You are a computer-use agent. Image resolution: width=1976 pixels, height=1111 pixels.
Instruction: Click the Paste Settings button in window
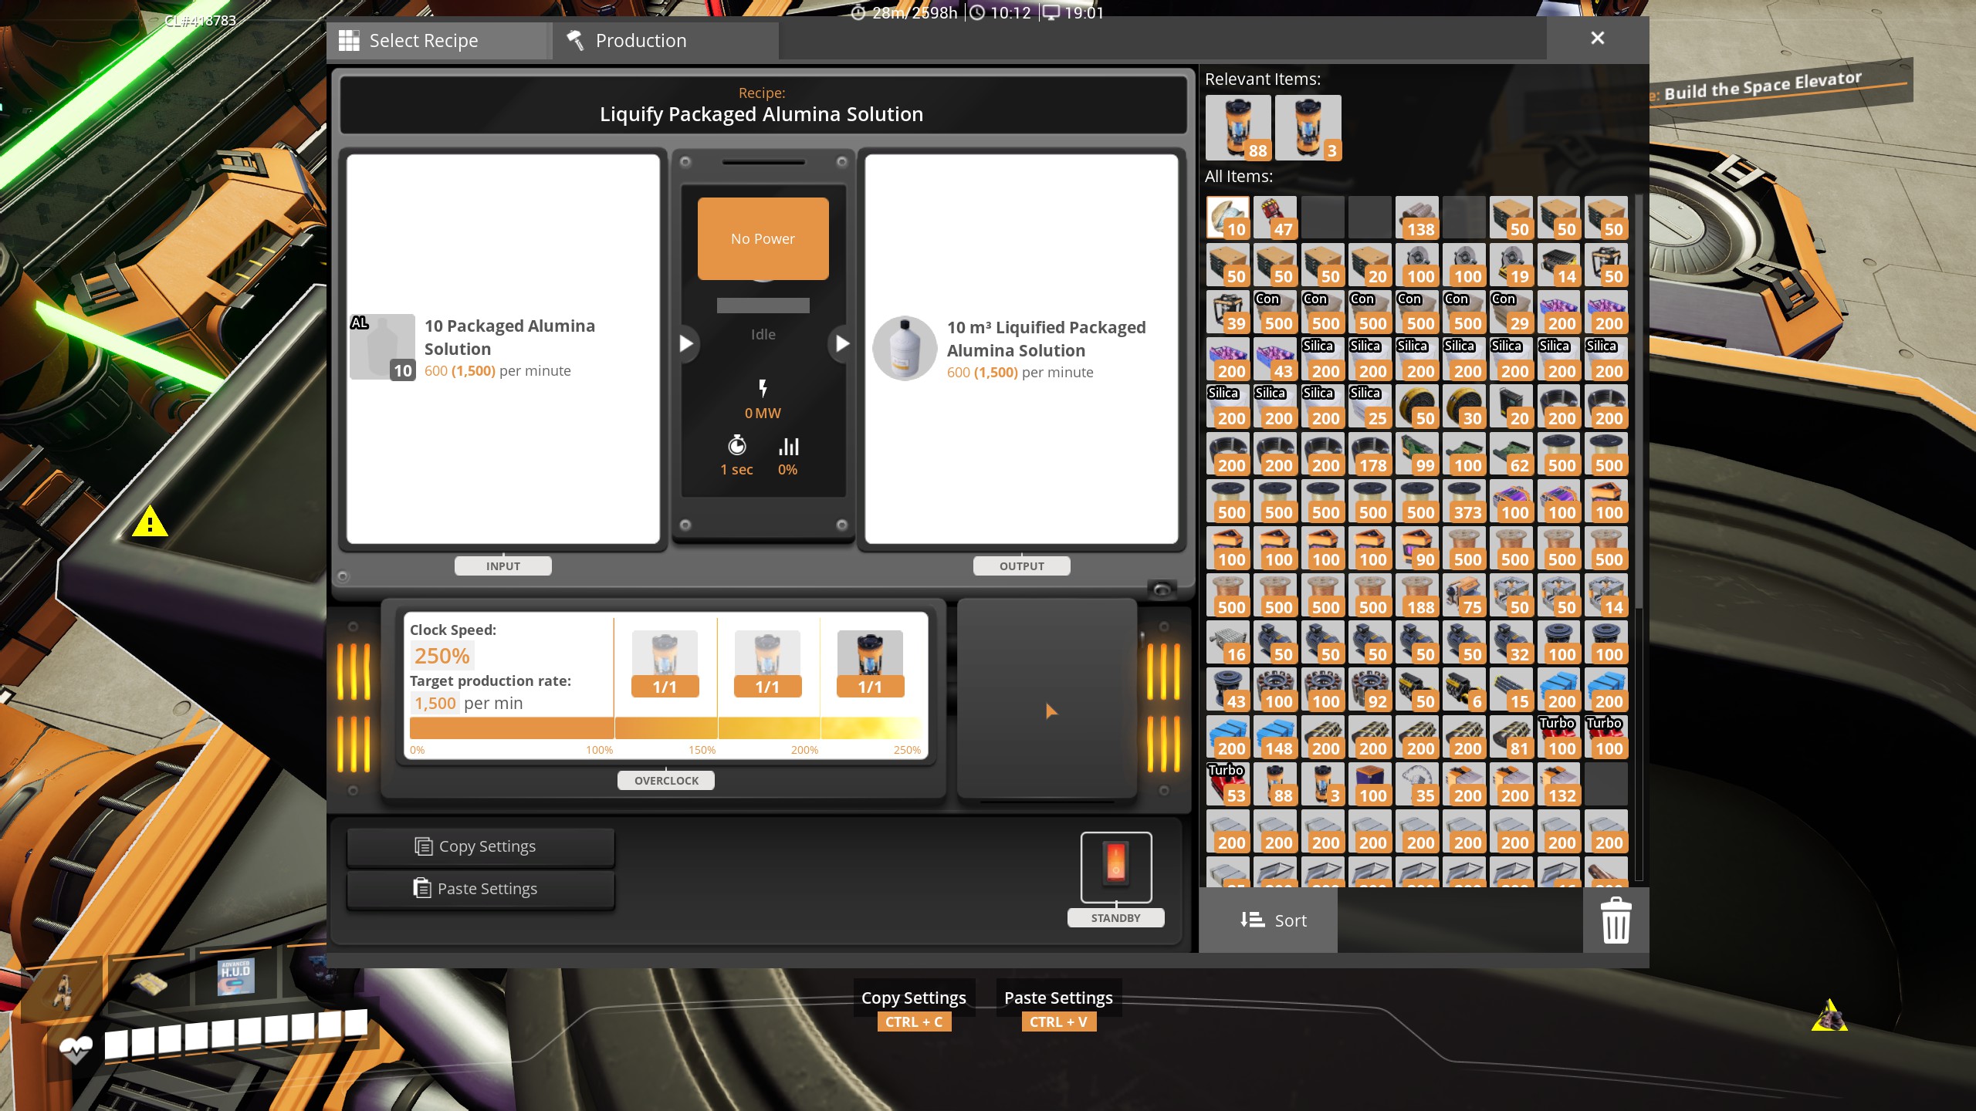(480, 889)
